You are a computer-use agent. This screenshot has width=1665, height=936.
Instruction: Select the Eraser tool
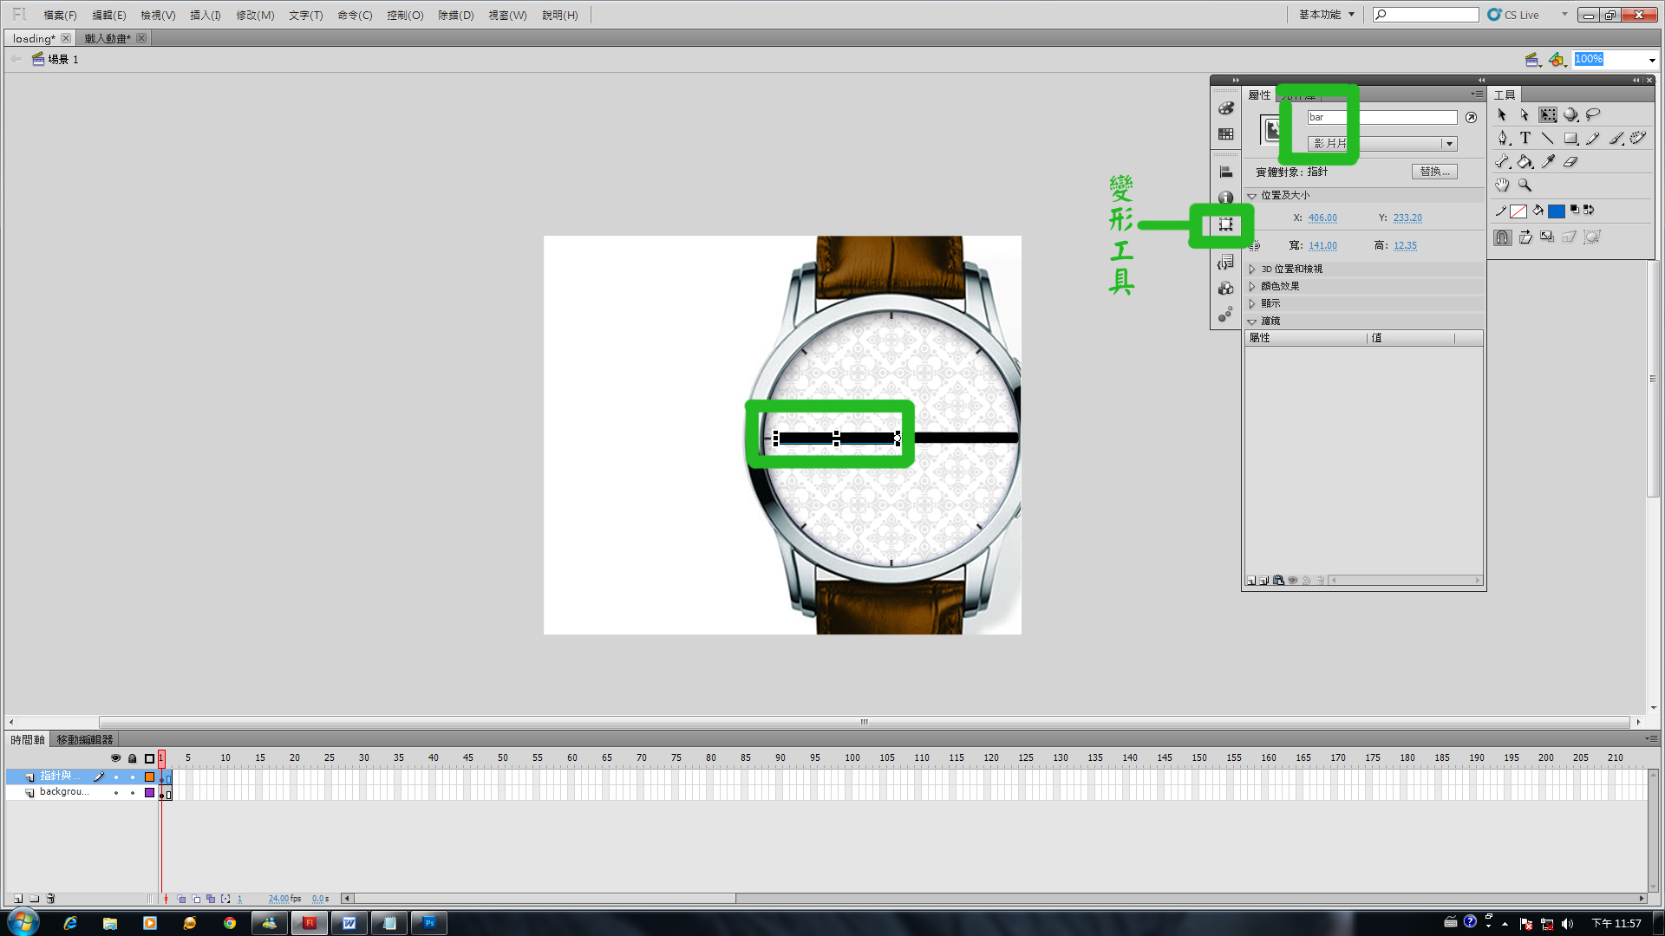[1570, 161]
